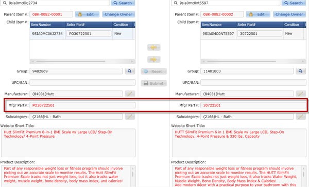The width and height of the screenshot is (309, 187).
Task: Click pencil icon beside left Subcategory field
Action: (x=130, y=117)
